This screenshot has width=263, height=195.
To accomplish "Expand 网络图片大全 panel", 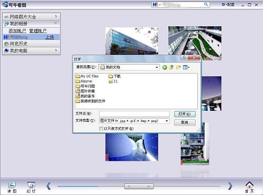I will (32, 17).
